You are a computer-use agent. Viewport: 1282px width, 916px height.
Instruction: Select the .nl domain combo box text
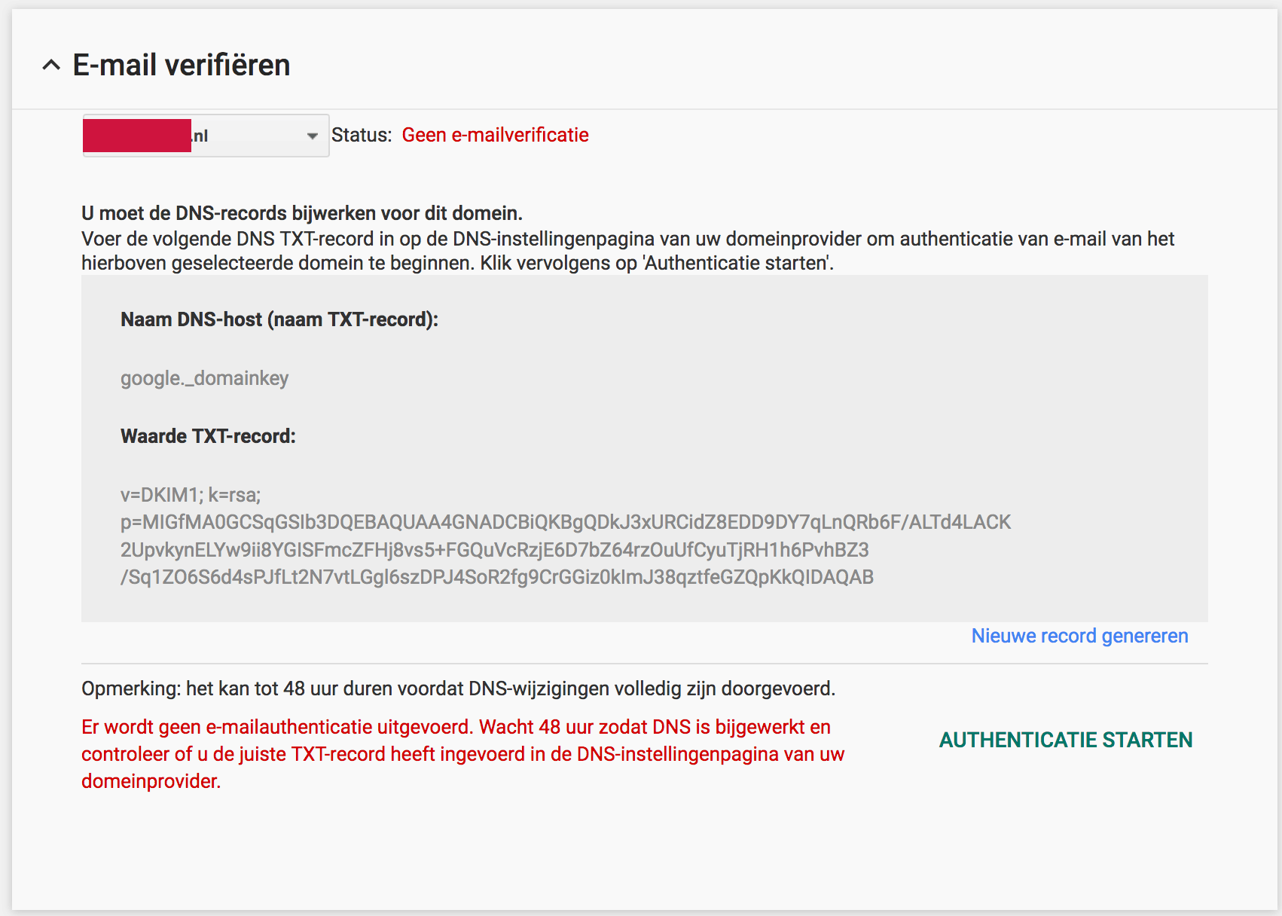[226, 136]
